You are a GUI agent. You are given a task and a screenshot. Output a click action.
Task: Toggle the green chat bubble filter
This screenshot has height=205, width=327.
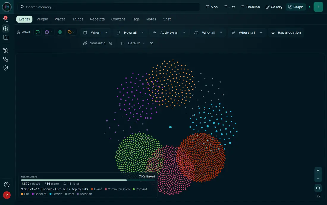pos(37,32)
